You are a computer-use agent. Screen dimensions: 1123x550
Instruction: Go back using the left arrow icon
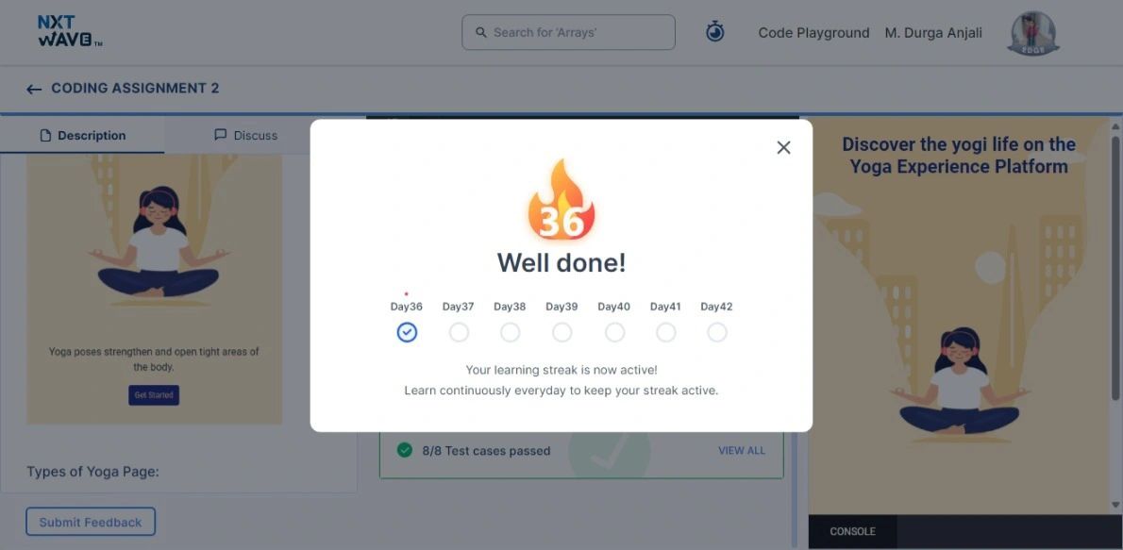34,89
